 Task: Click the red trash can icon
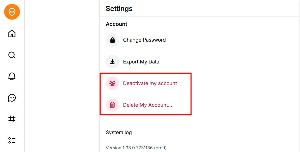coord(113,105)
